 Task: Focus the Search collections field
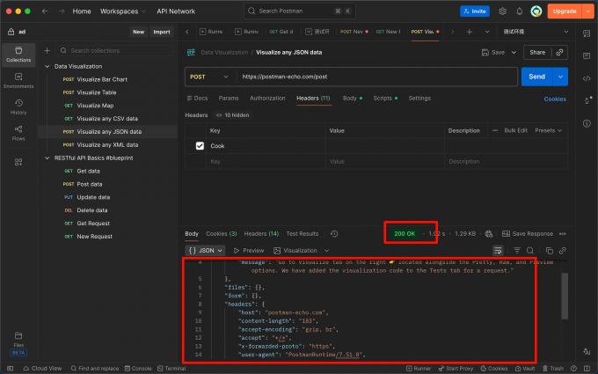(x=114, y=50)
